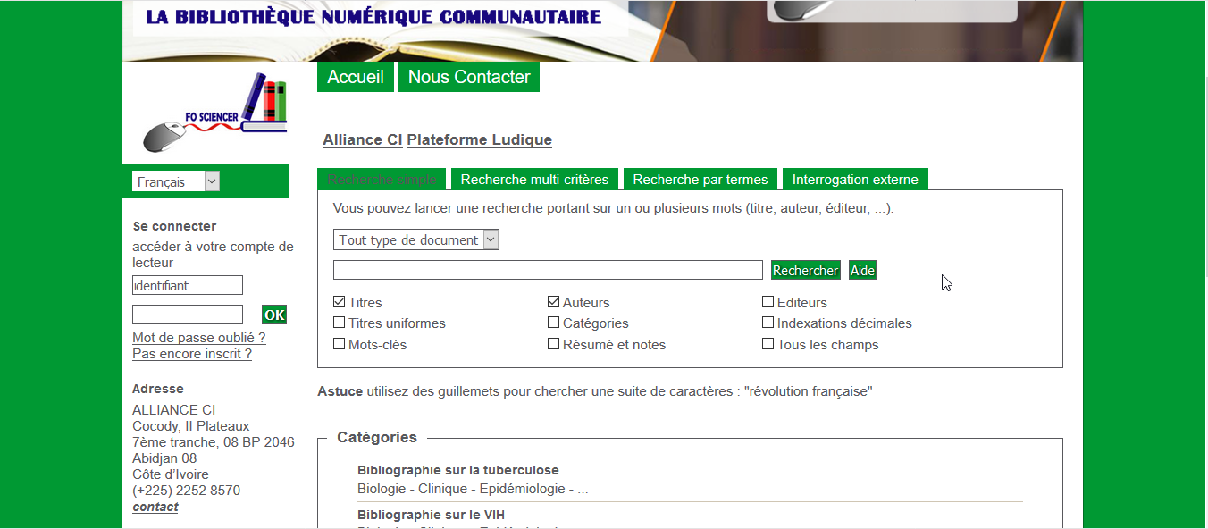
Task: Enable the Editeurs checkbox
Action: [x=768, y=302]
